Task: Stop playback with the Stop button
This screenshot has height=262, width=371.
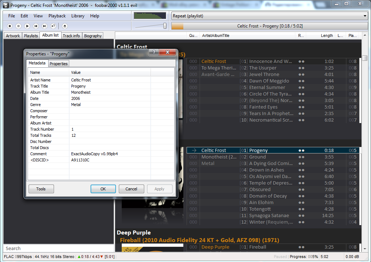Action: point(10,26)
